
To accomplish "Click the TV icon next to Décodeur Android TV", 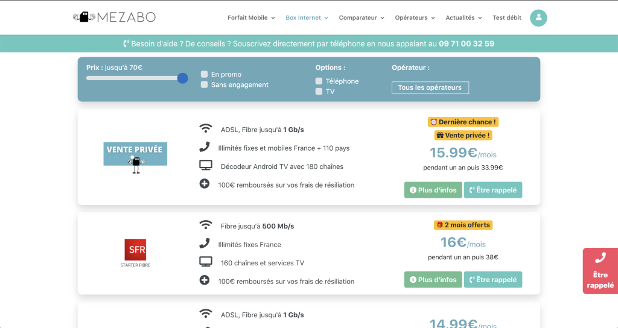I will pyautogui.click(x=206, y=165).
